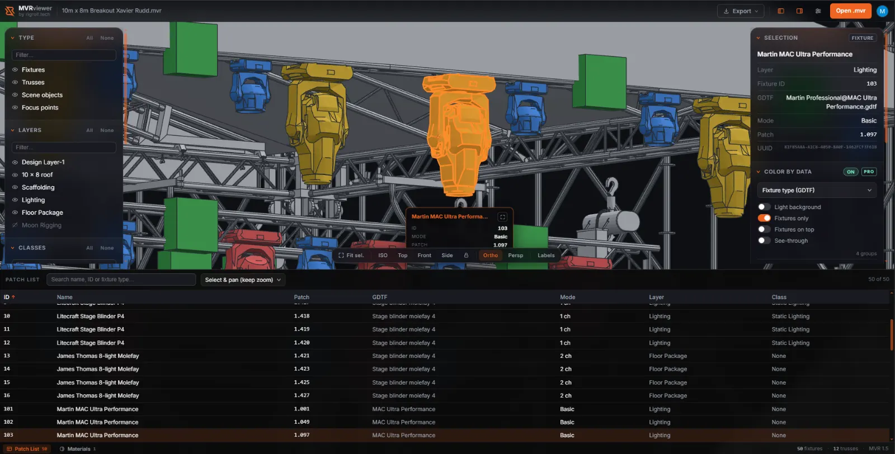895x454 pixels.
Task: Collapse the COLOR BY DATA section
Action: click(x=758, y=172)
